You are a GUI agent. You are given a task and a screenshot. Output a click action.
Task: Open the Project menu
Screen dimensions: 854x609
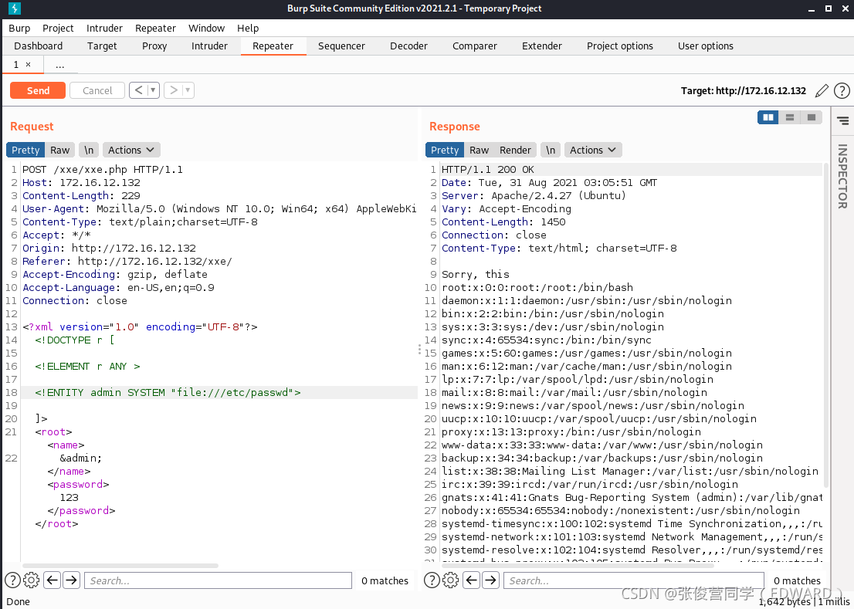(x=58, y=29)
